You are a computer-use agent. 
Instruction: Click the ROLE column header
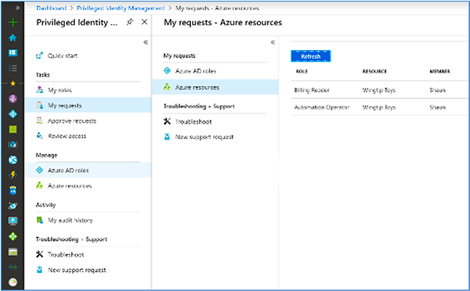[x=302, y=71]
